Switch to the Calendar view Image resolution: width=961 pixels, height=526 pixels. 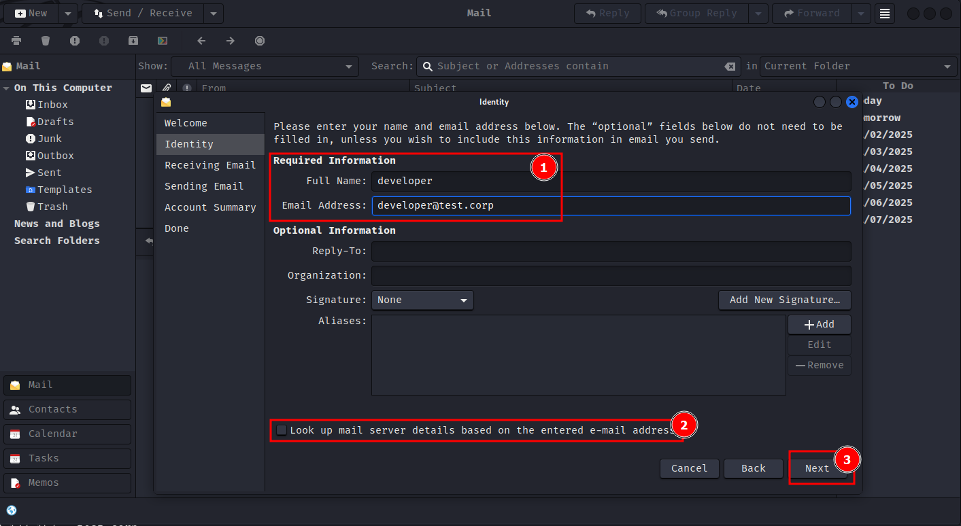tap(67, 434)
